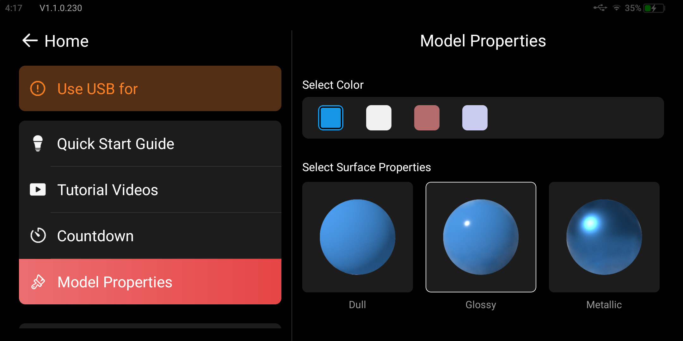Choose the blue color swatch
This screenshot has width=683, height=341.
point(331,118)
